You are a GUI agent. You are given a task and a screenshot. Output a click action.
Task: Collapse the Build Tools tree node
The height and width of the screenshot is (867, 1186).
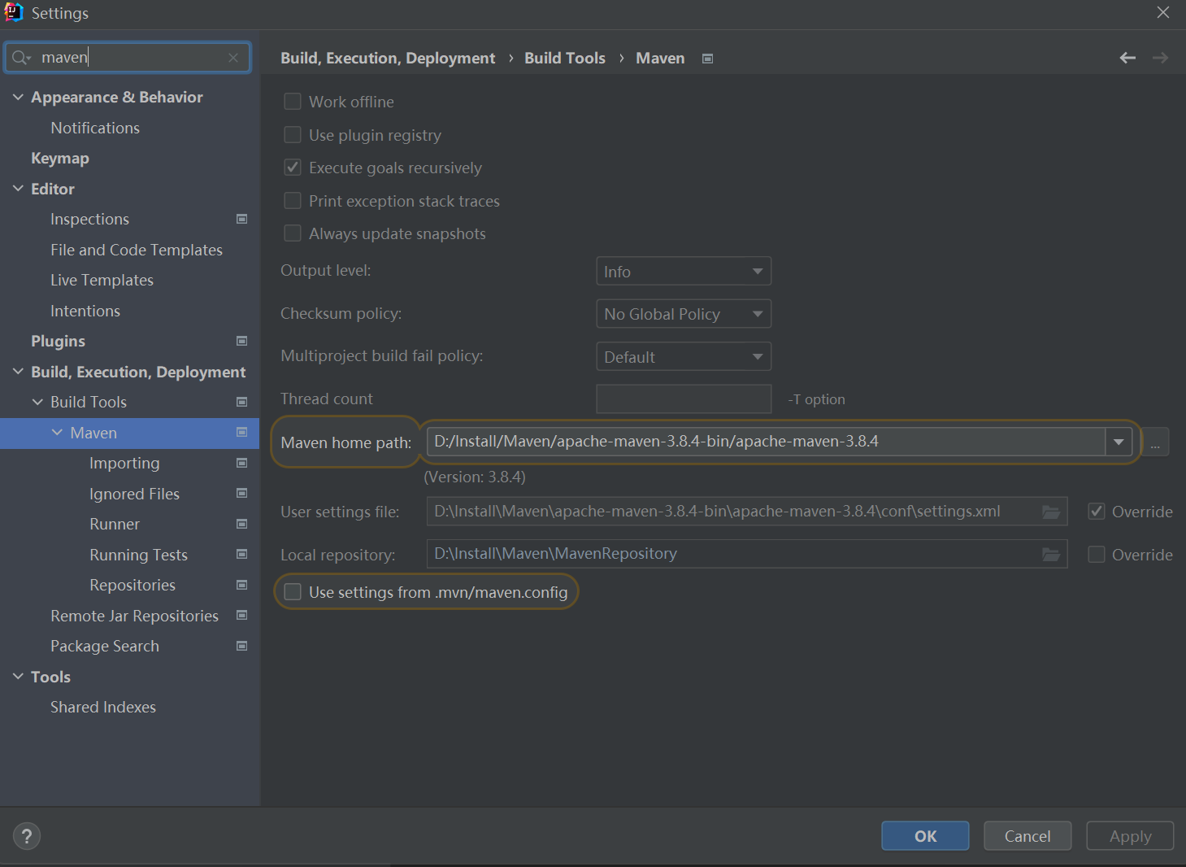coord(37,402)
